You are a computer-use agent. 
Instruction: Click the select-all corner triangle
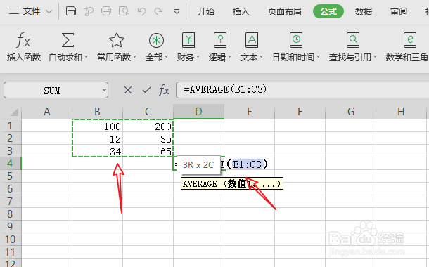(13, 112)
